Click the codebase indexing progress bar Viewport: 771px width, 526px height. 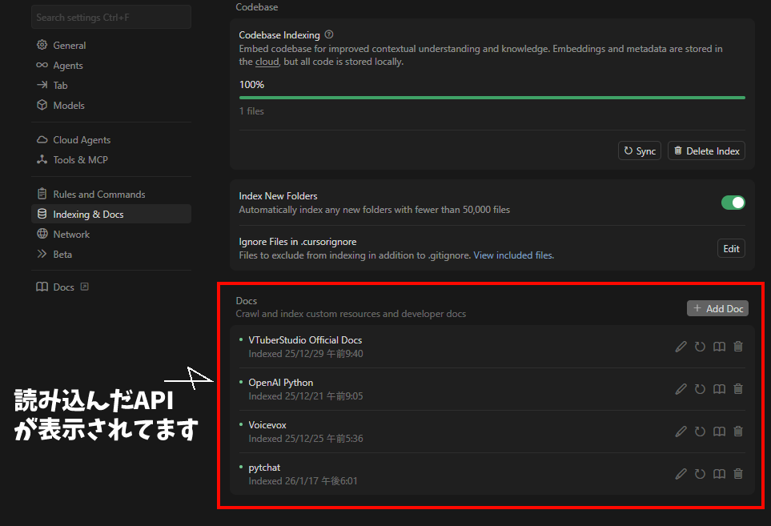pos(492,98)
